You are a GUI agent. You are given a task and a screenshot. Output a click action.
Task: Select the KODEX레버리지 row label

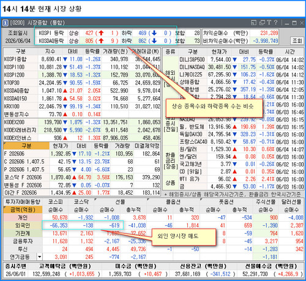20,130
